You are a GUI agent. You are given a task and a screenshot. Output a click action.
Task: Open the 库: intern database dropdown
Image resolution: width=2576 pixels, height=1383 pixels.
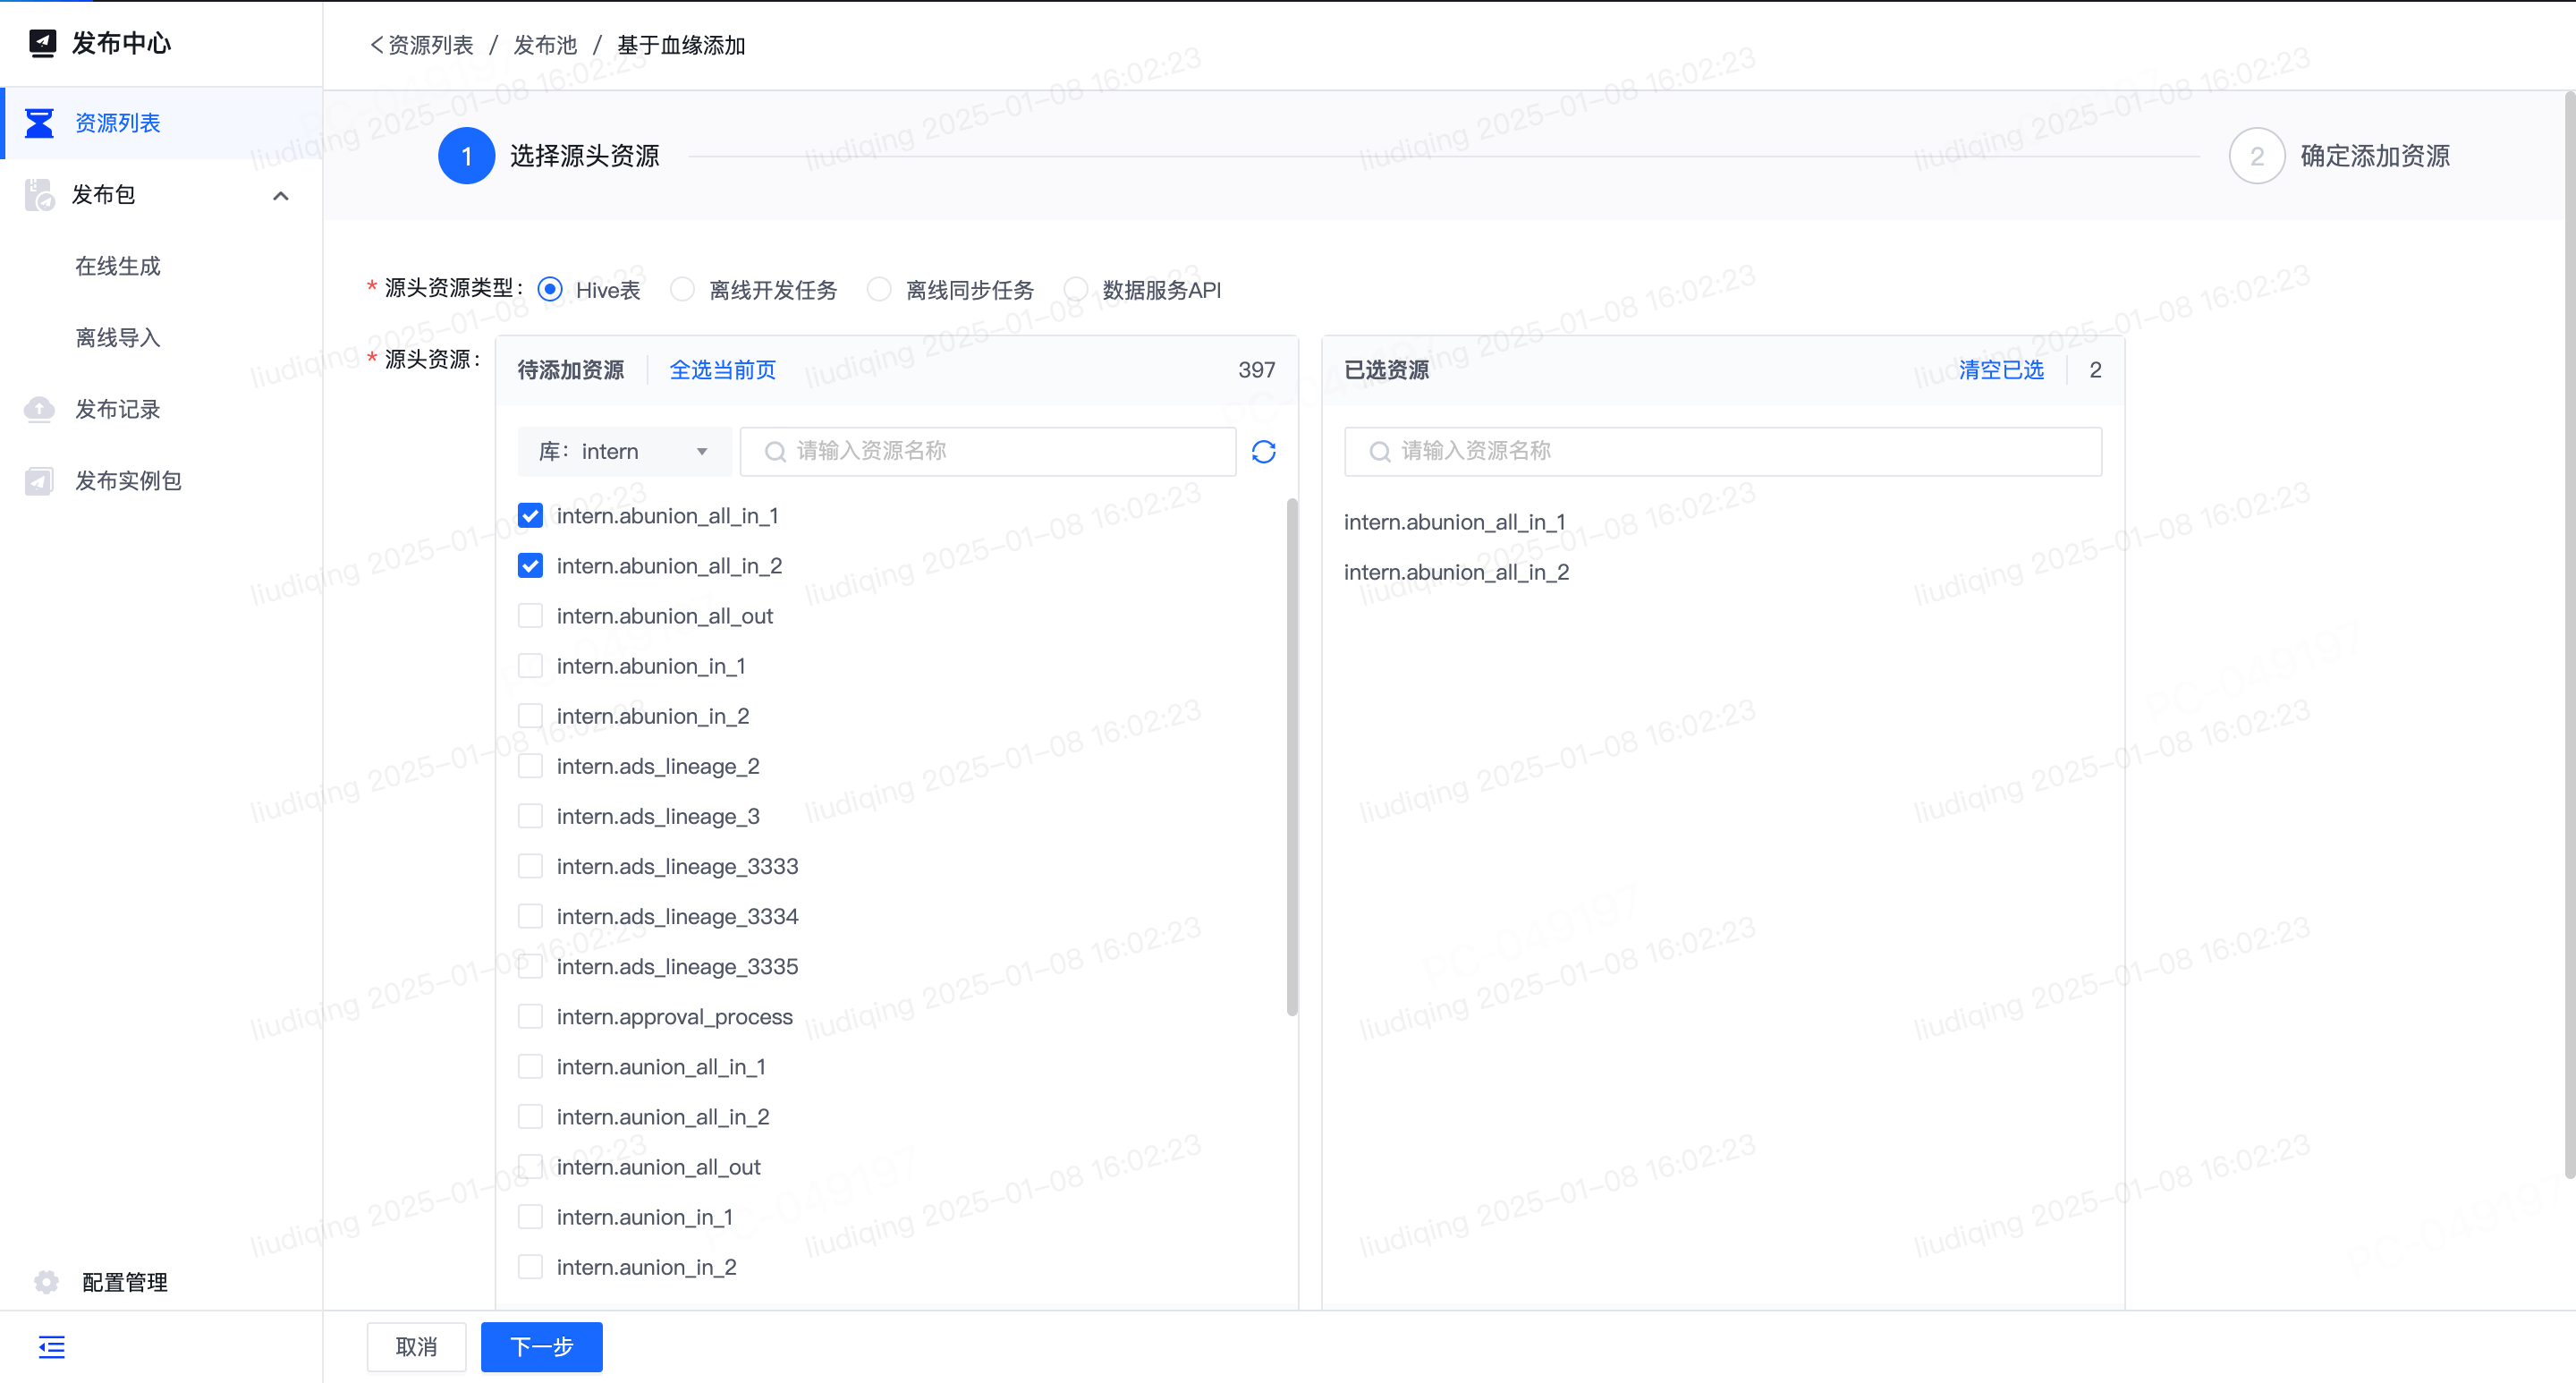point(623,452)
